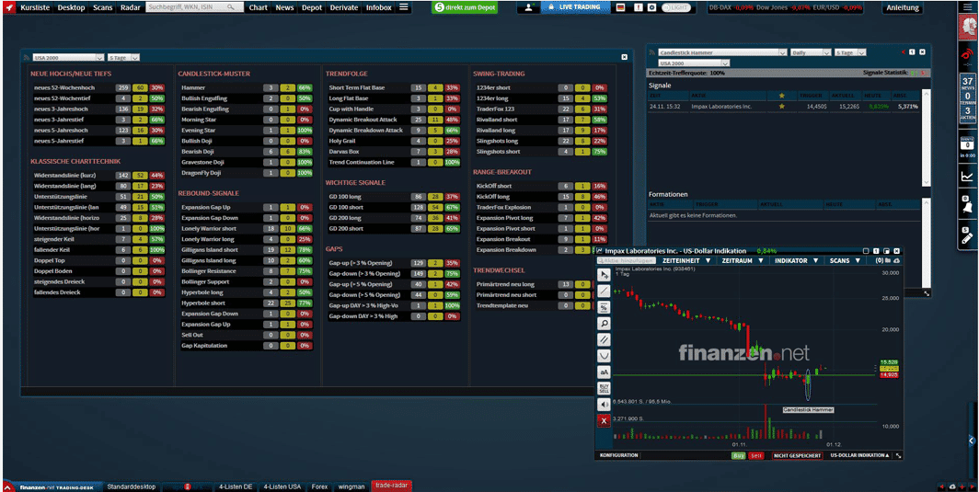Click the Suchbegriff, WKN, ISIN search field
The height and width of the screenshot is (492, 979).
click(194, 7)
